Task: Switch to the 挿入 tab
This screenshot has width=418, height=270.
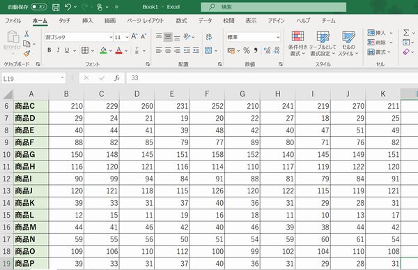Action: [88, 20]
